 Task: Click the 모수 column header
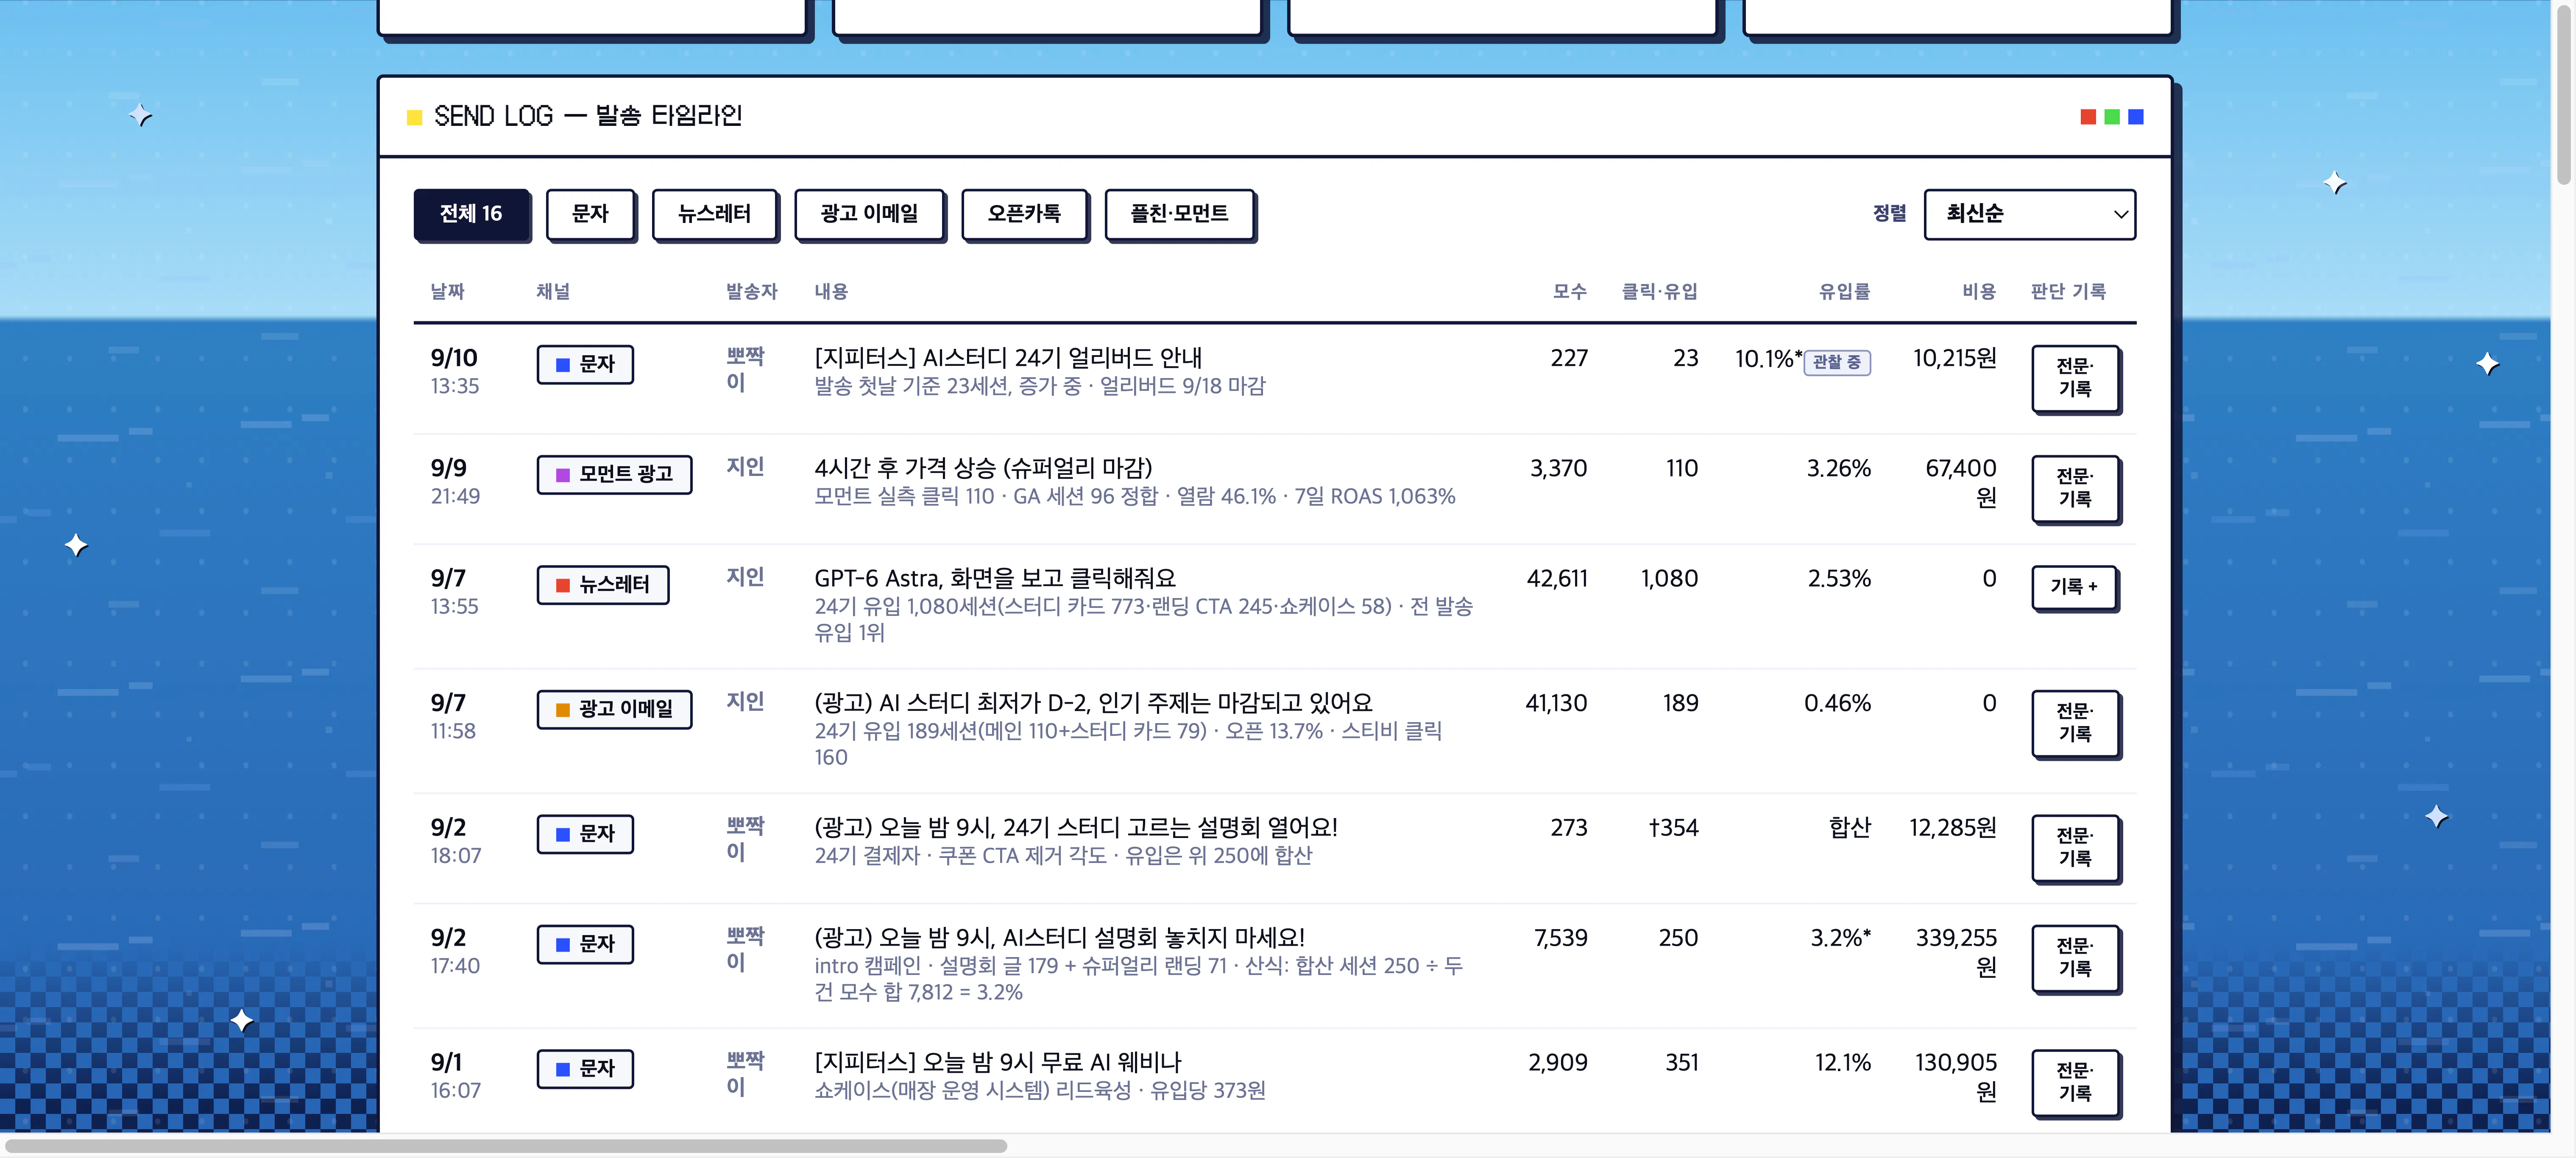point(1569,291)
